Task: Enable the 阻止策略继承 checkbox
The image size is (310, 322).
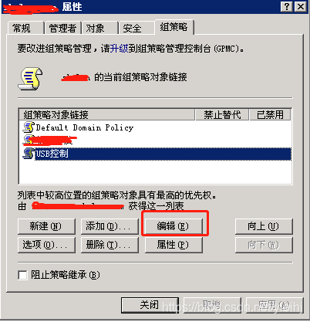Action: pos(22,275)
